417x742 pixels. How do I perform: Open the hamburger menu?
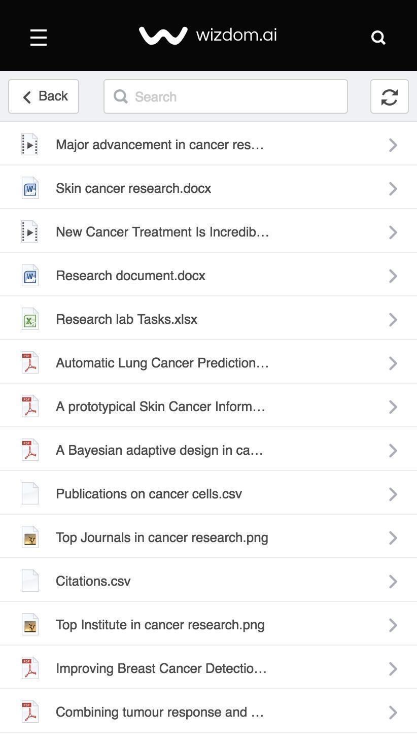[39, 37]
